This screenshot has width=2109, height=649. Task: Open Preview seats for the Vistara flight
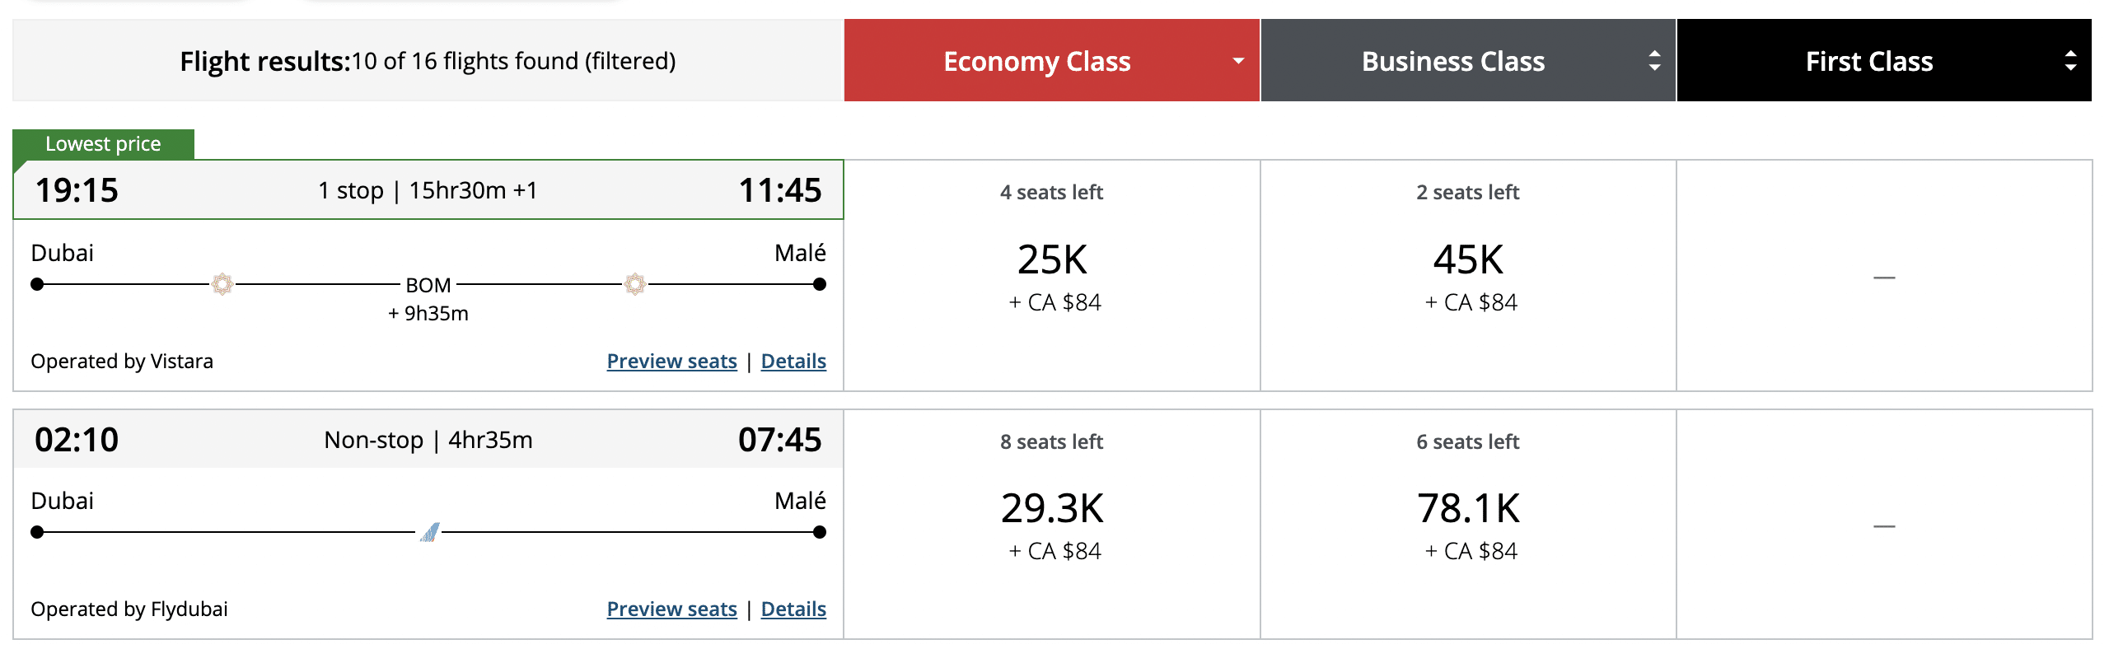click(671, 362)
